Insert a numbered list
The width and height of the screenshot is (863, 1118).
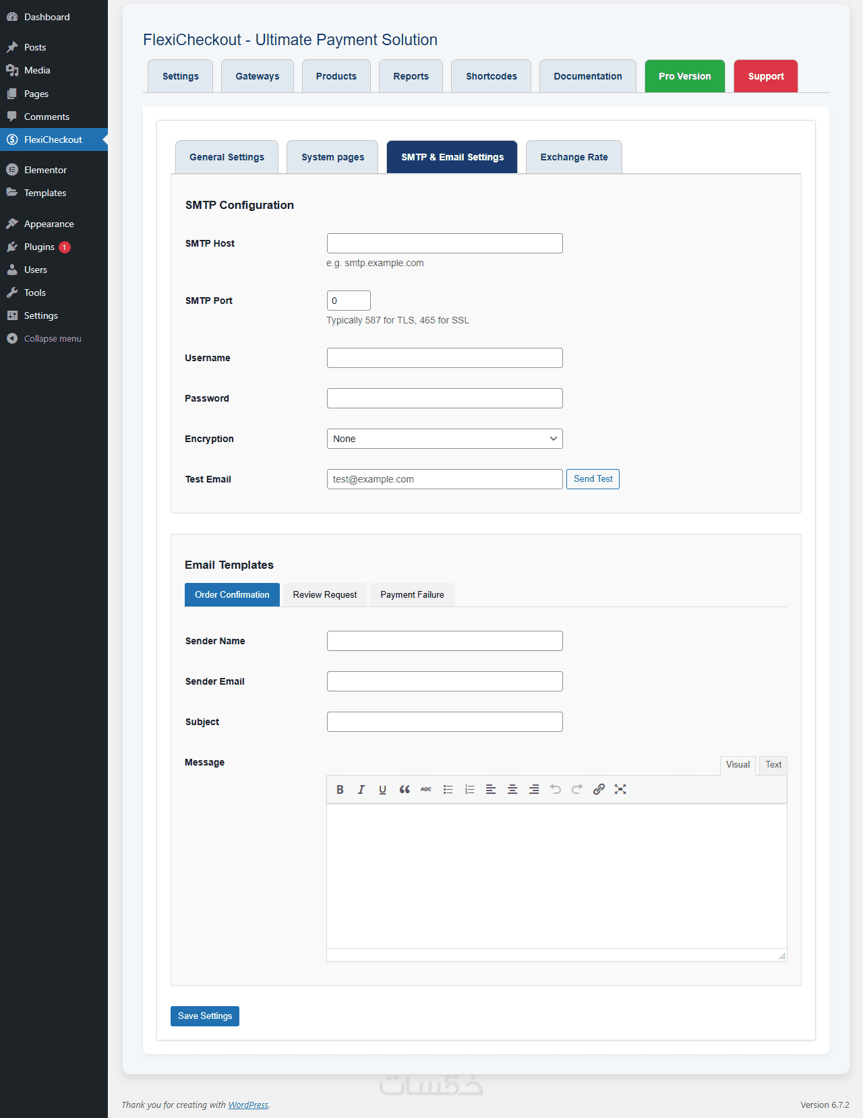coord(469,789)
